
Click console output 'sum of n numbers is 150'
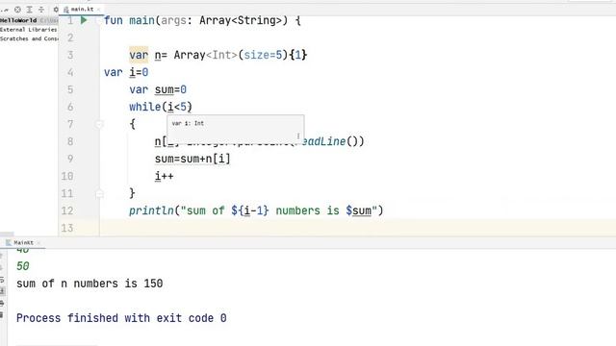click(x=90, y=284)
